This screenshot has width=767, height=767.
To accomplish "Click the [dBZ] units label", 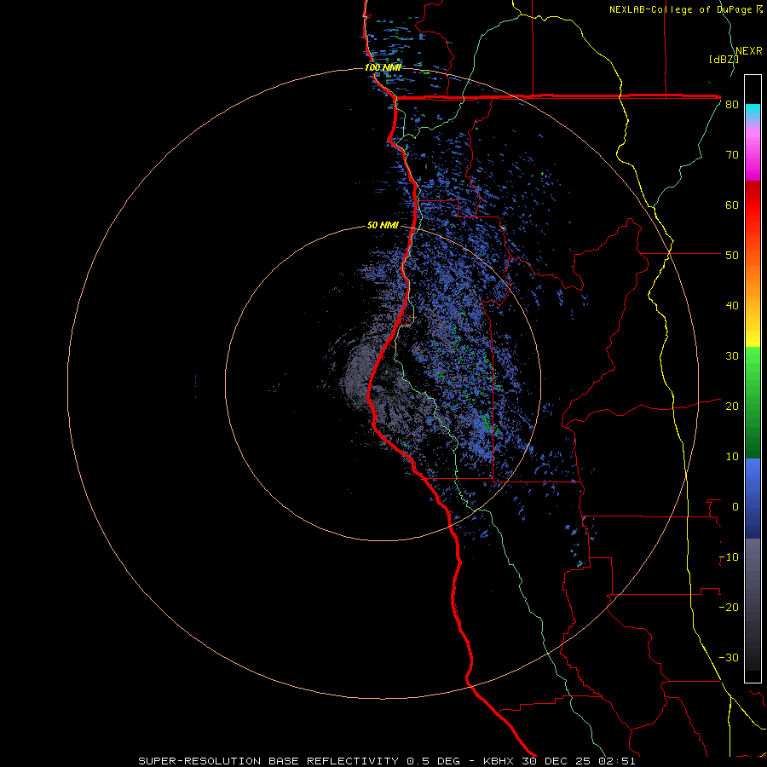I will [x=724, y=60].
